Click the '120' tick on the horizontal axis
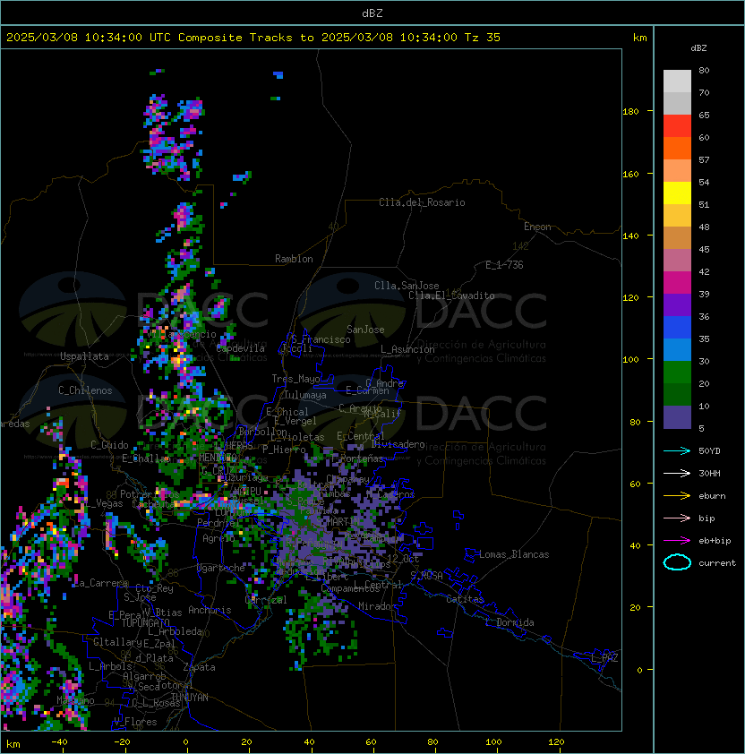 556,742
